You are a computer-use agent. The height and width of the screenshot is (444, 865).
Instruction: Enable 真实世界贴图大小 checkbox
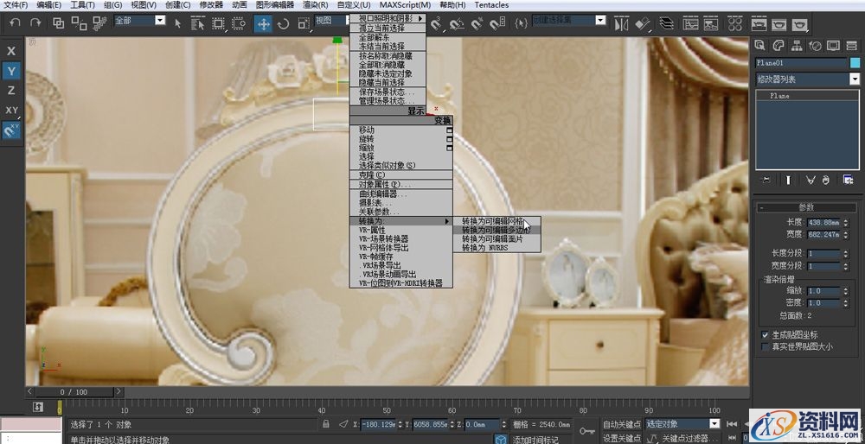tap(766, 346)
